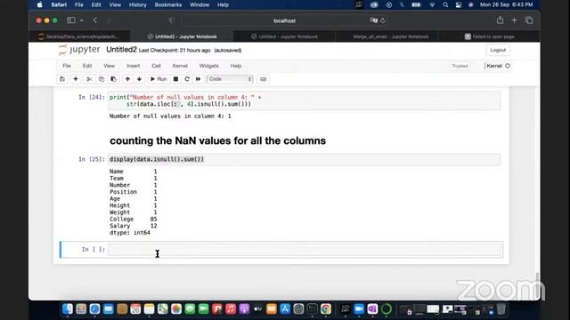Switch to Untitled2 Jupyter Notebook tab
Screen dimensions: 570x320
click(182, 36)
